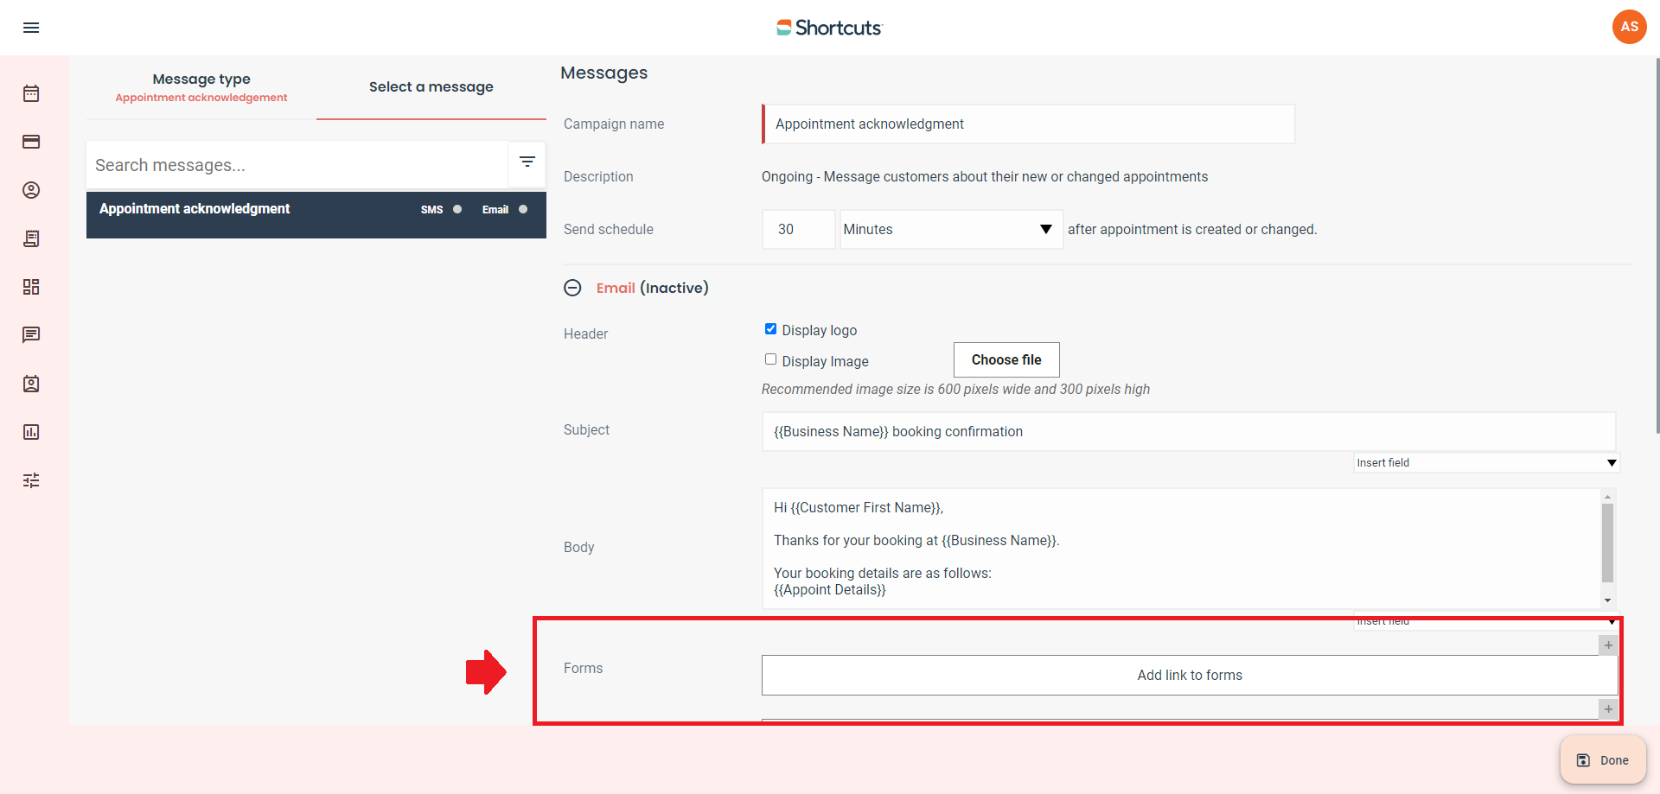The image size is (1660, 794).
Task: Enable the Display Image checkbox
Action: 770,359
